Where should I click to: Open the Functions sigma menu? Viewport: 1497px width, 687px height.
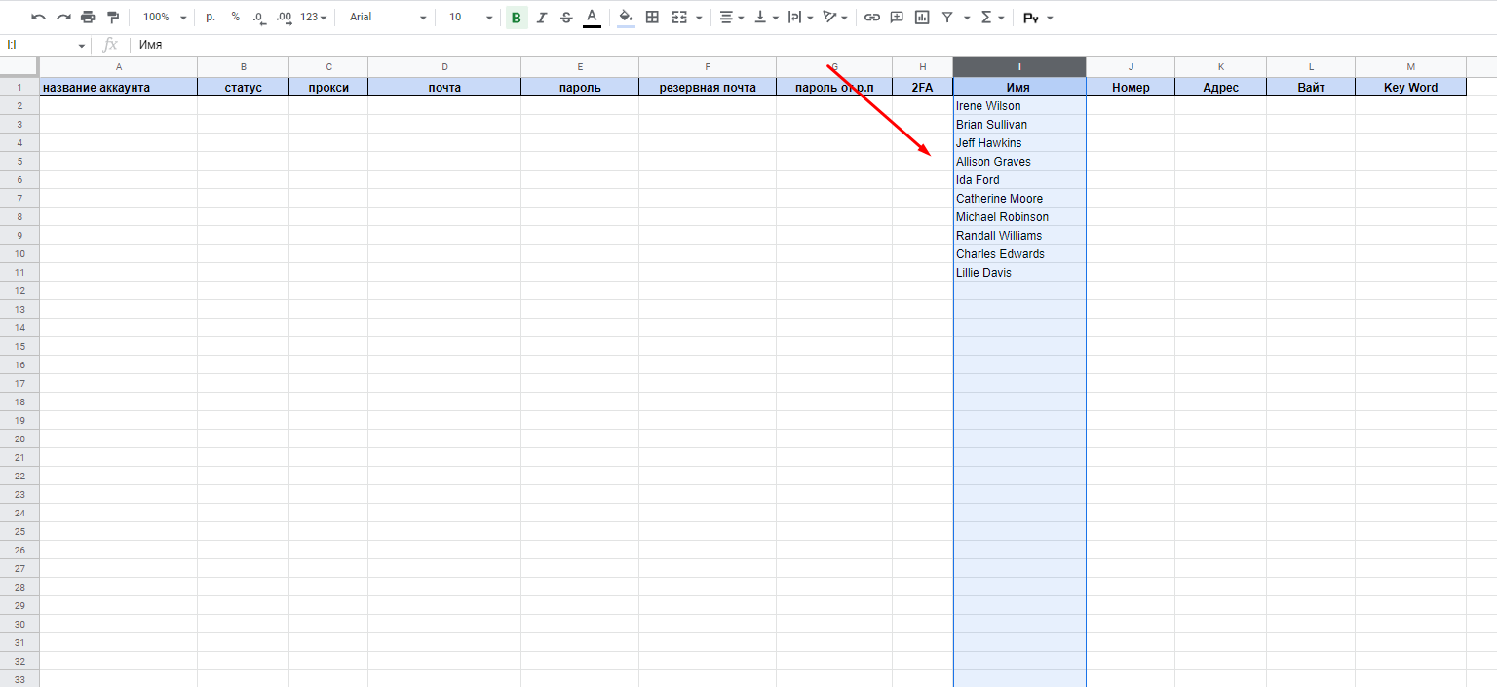click(x=992, y=18)
